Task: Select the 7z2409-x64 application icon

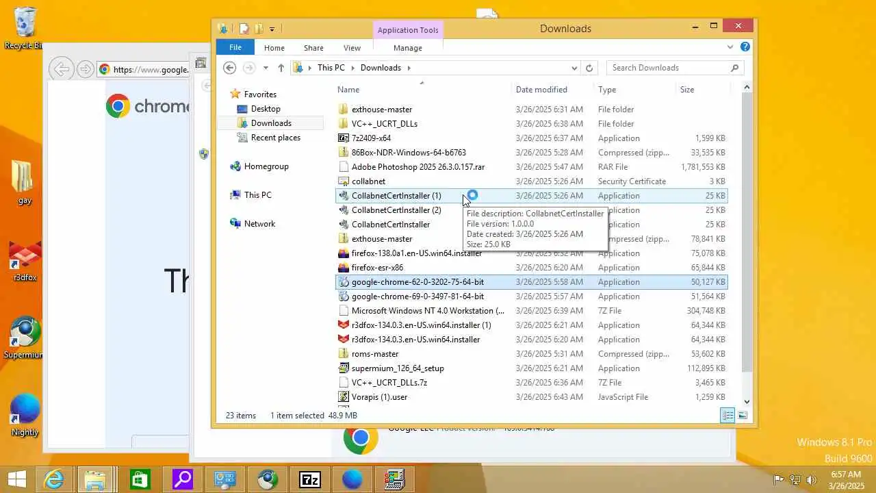Action: click(344, 138)
